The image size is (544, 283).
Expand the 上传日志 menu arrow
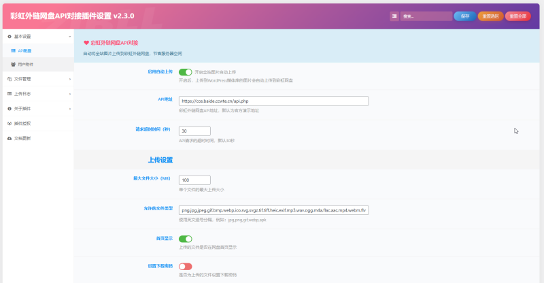click(69, 94)
